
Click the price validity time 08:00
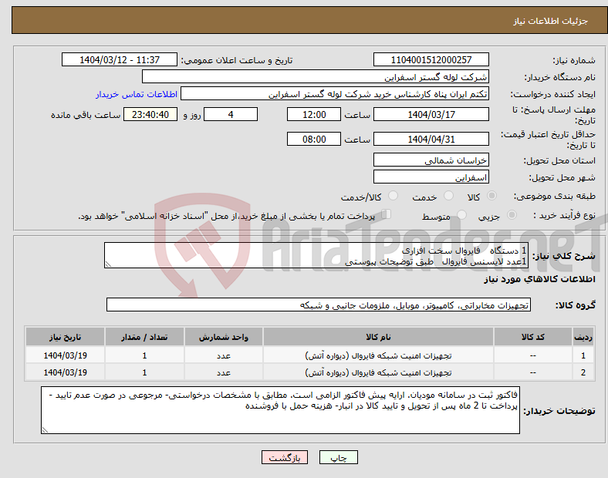[x=314, y=139]
